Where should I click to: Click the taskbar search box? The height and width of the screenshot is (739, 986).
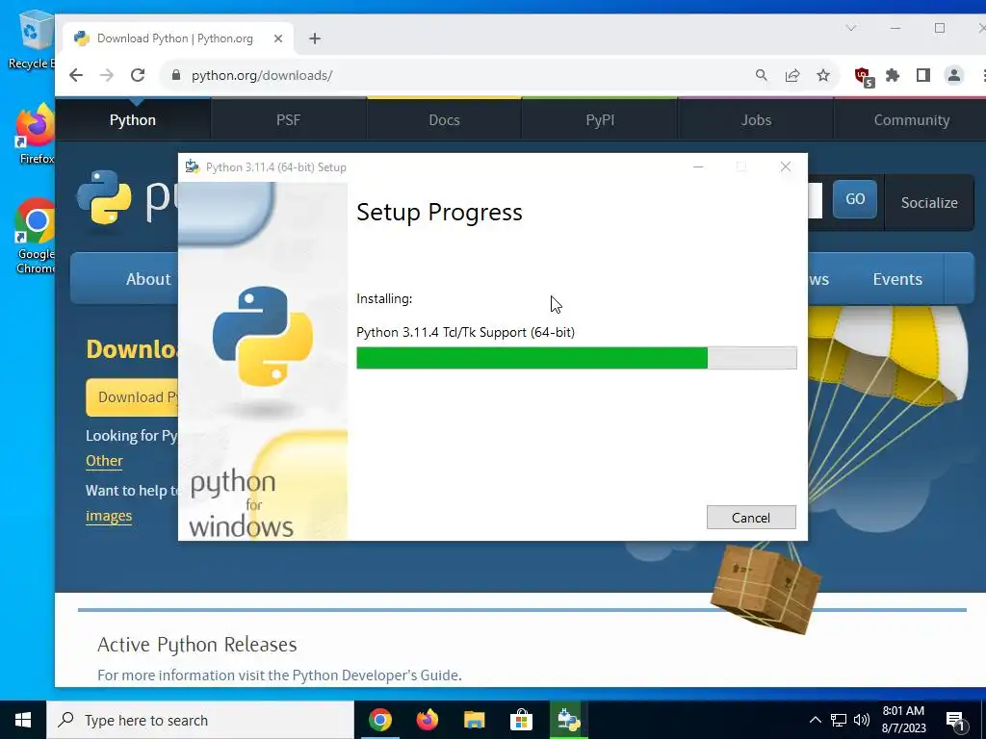tap(200, 720)
